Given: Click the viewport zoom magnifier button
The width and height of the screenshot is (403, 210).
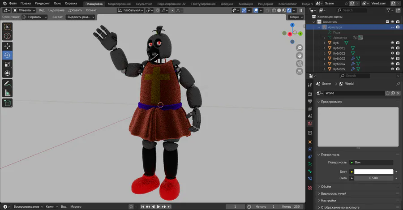Looking at the screenshot, I should click(x=300, y=48).
